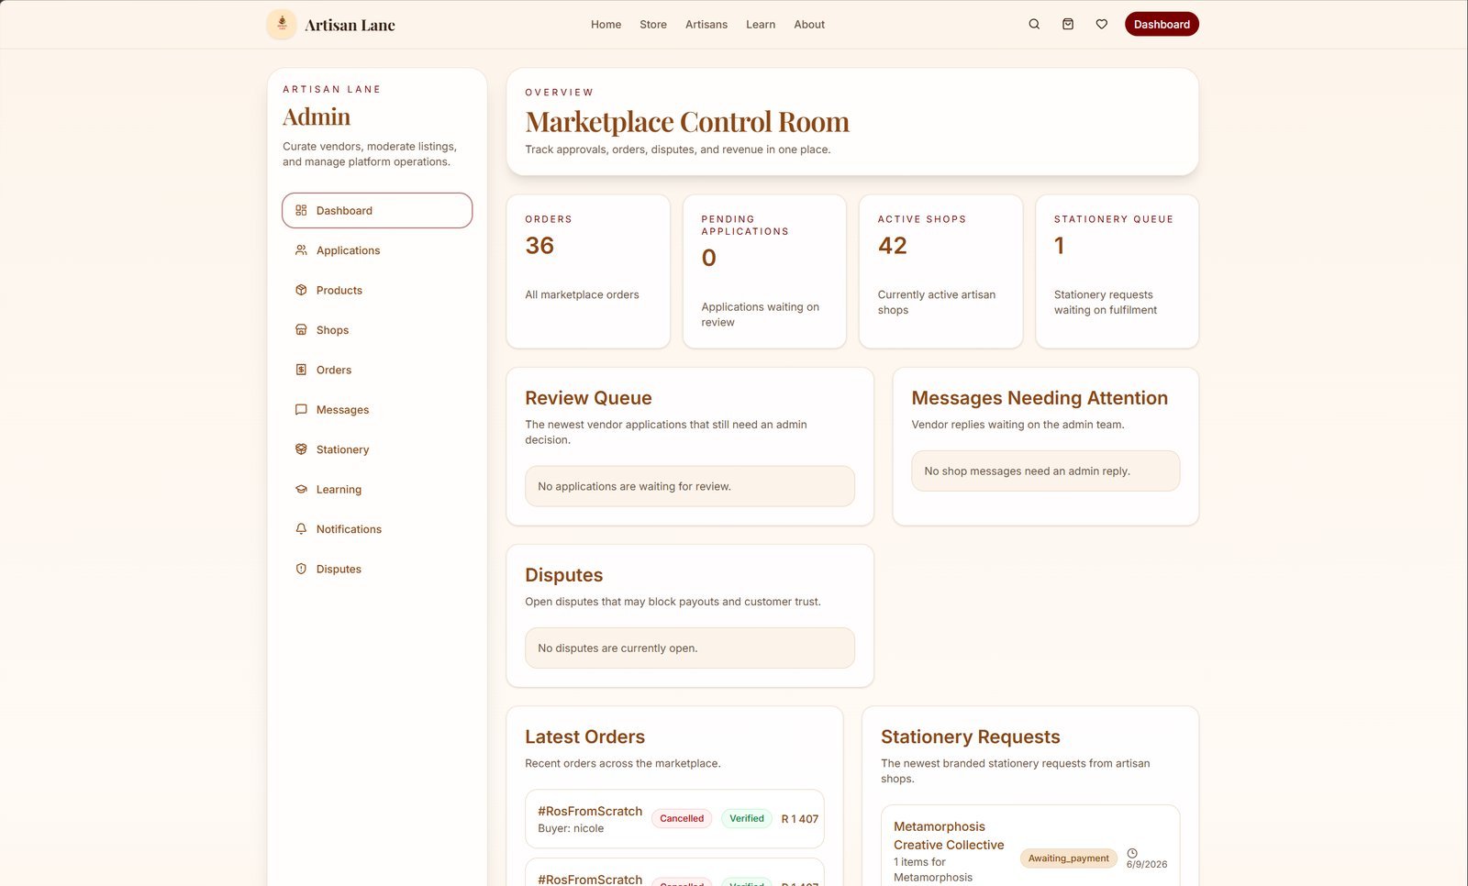Click the Cancelled badge beside Buyer: nicole

pos(682,818)
